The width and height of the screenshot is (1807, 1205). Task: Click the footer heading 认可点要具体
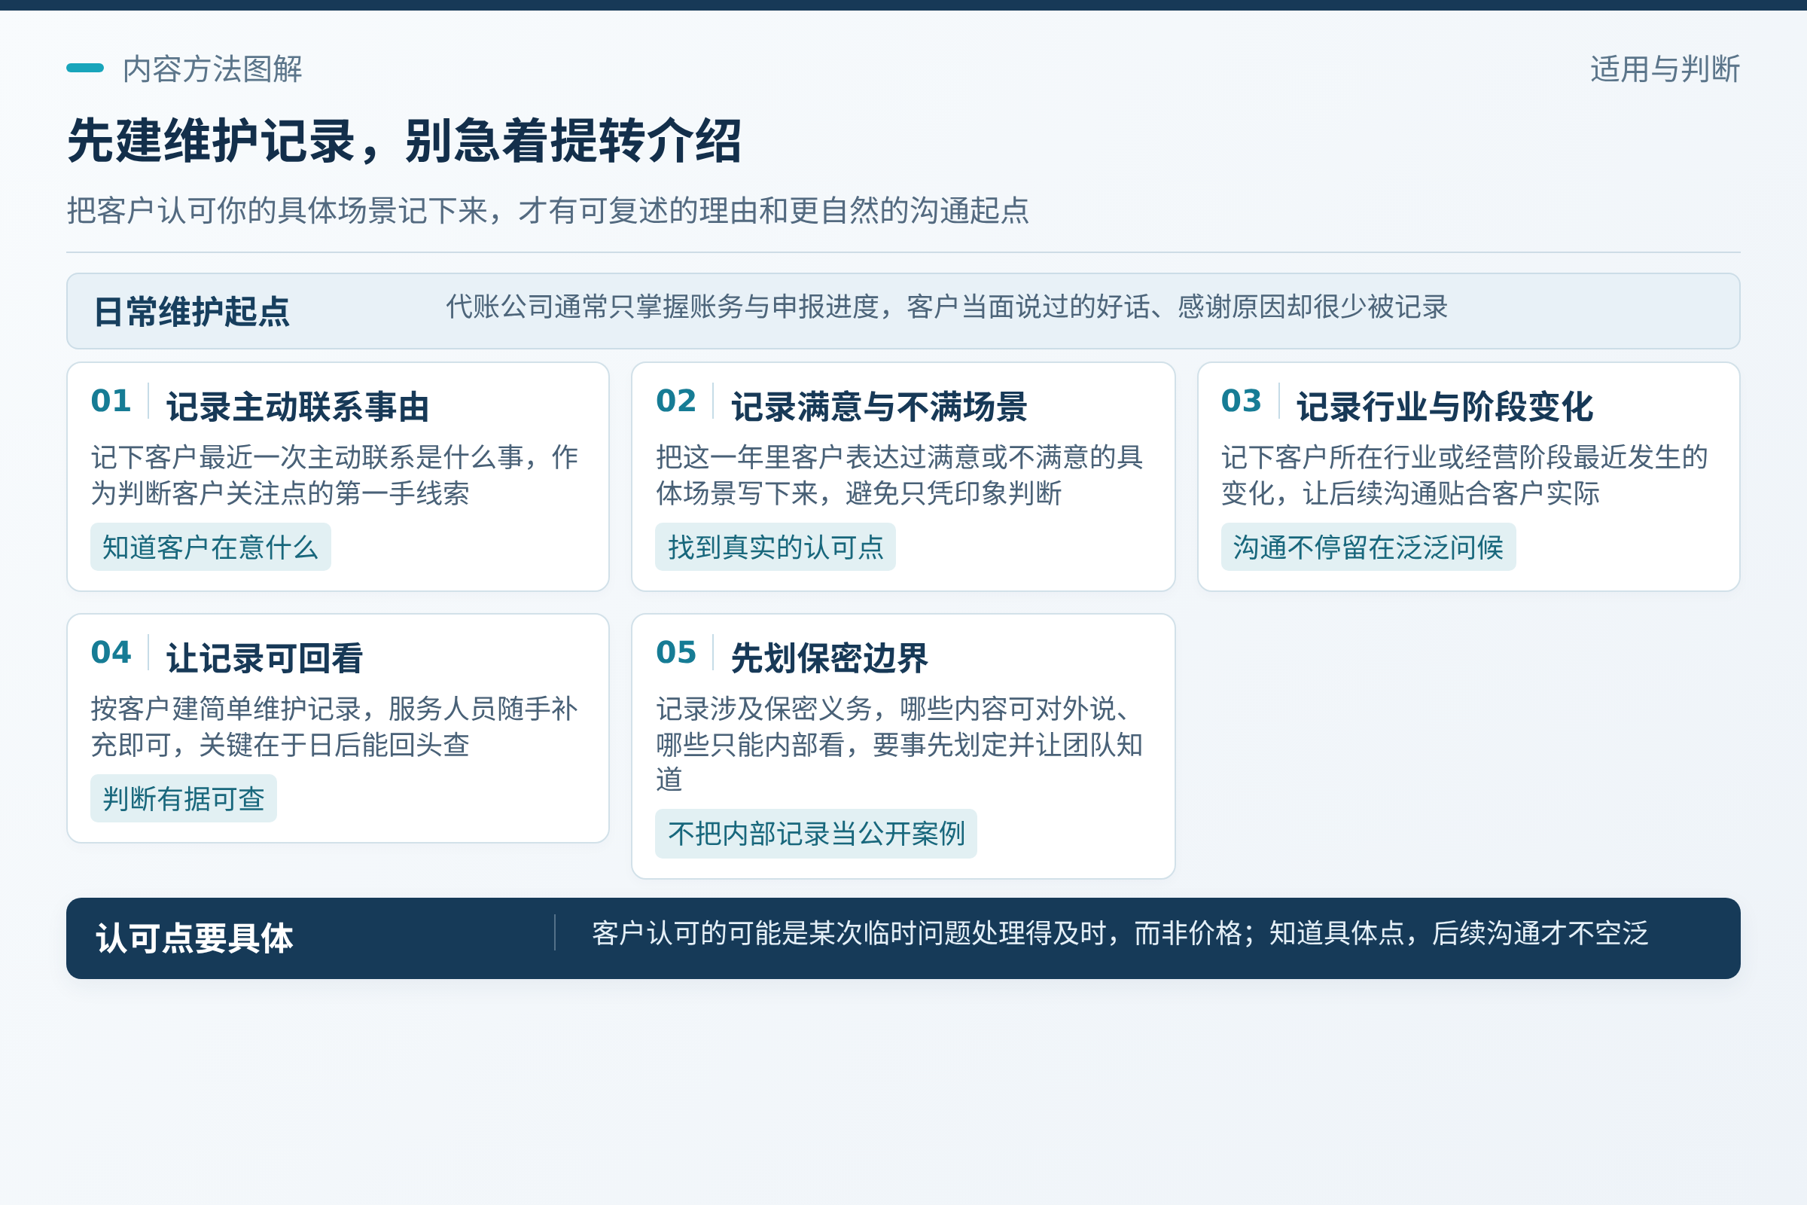point(194,938)
